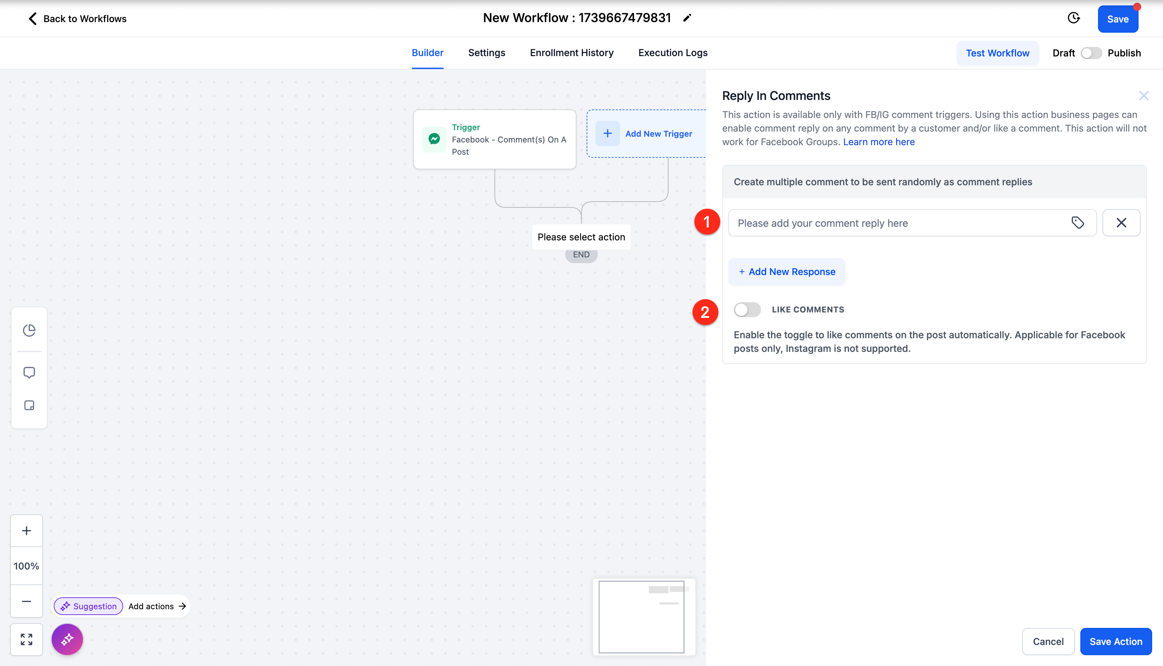Toggle fullscreen canvas view
1163x666 pixels.
(x=27, y=639)
